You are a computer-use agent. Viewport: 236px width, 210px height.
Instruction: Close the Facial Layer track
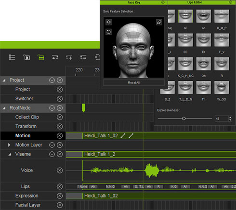coord(60,205)
